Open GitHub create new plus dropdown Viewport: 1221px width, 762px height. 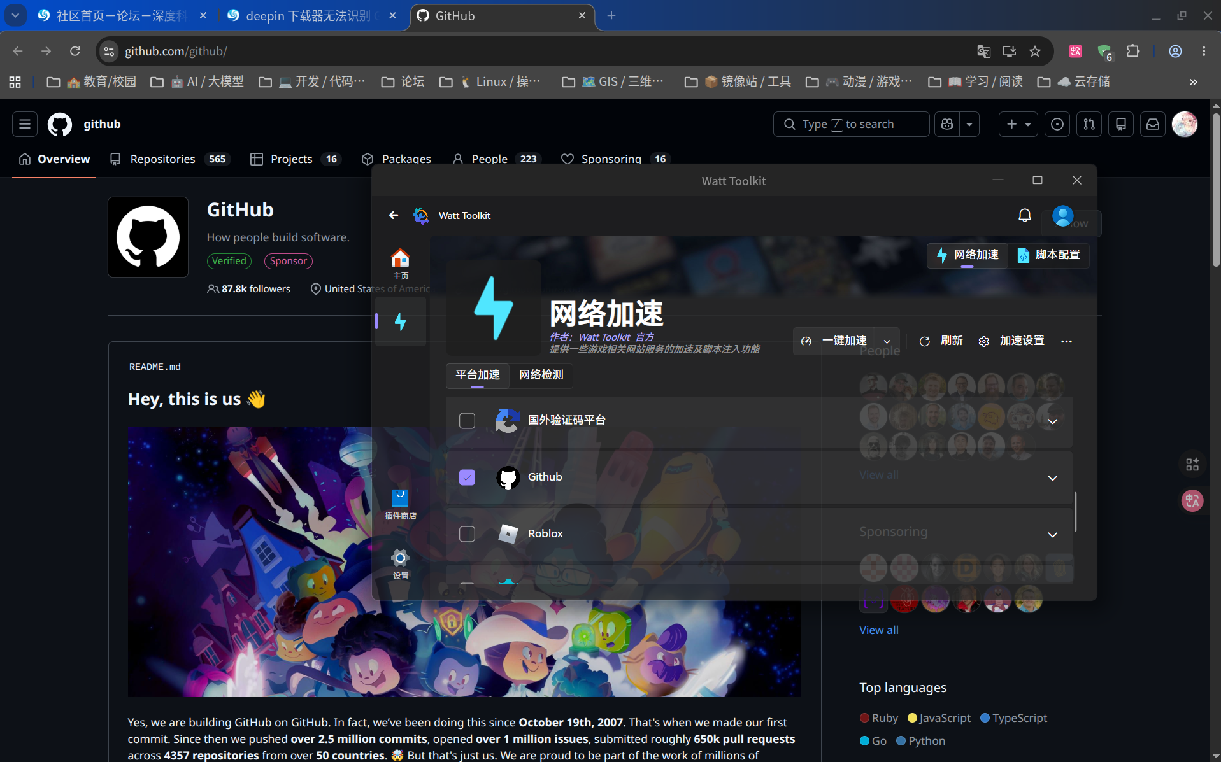[1018, 124]
